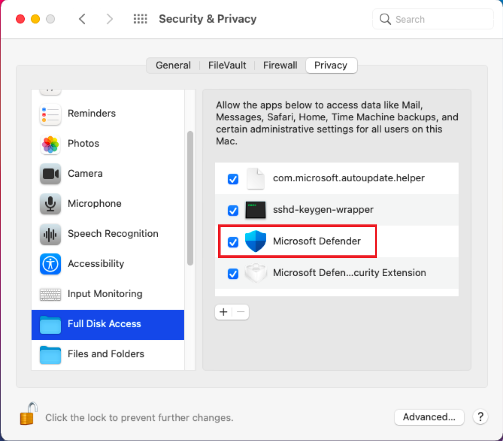Switch to the Firewall tab
Screen dimensions: 503x441
point(280,65)
